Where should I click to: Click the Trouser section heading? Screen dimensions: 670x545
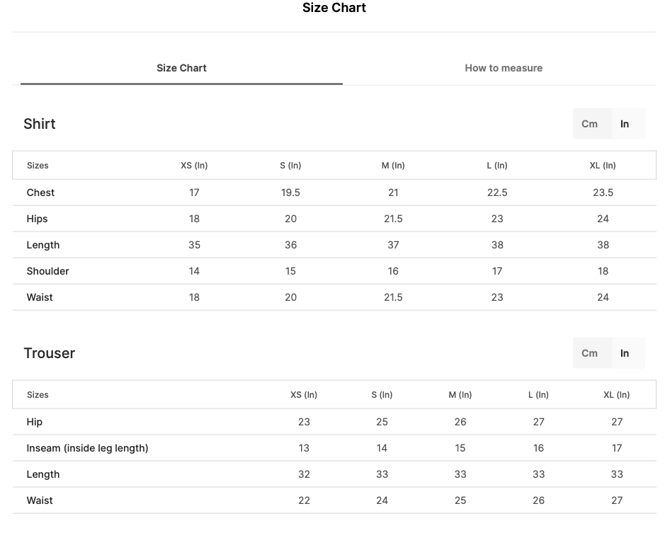click(49, 353)
